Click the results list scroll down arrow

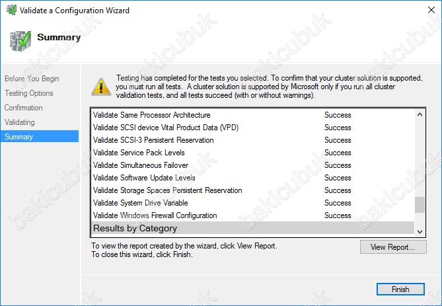point(420,231)
